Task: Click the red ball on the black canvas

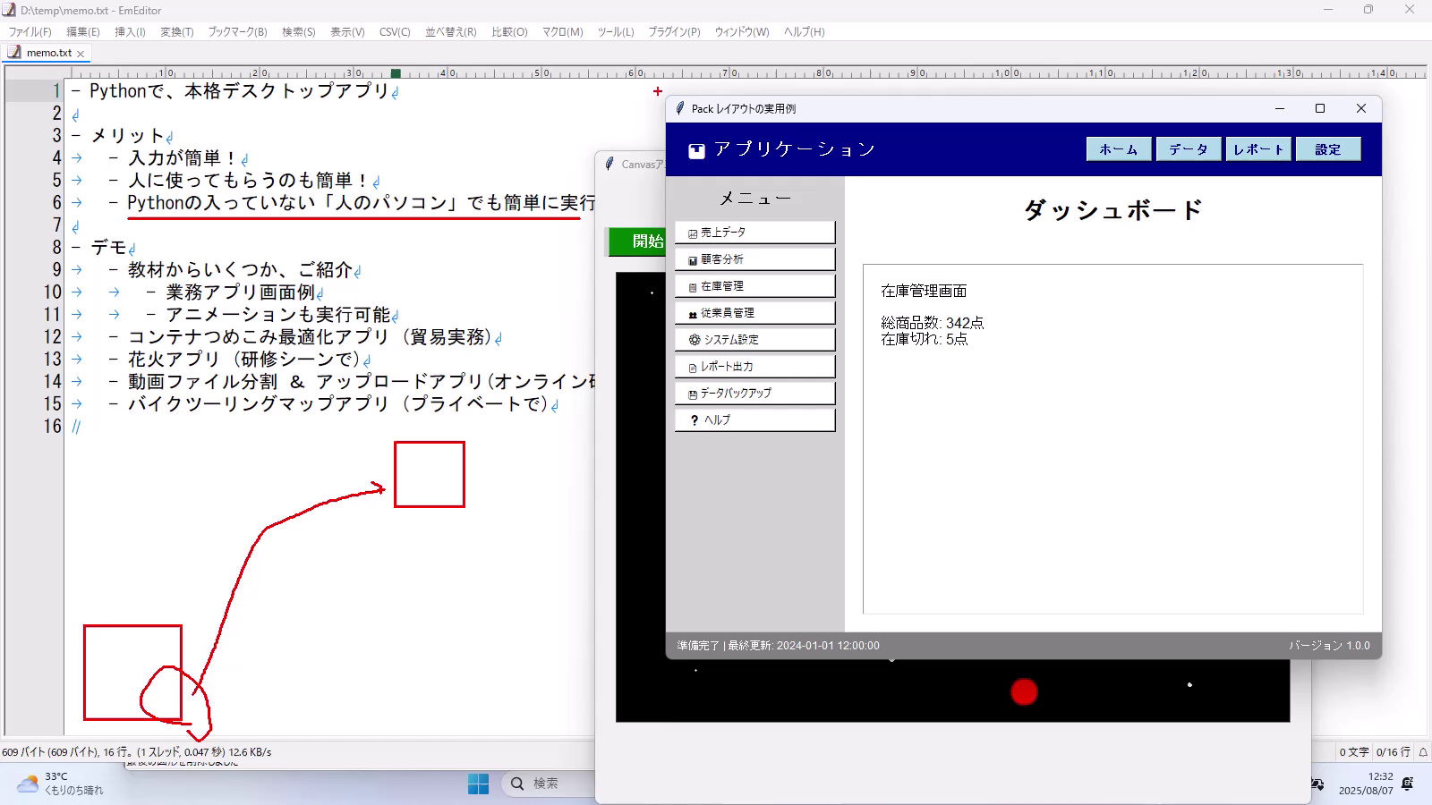Action: tap(1024, 691)
